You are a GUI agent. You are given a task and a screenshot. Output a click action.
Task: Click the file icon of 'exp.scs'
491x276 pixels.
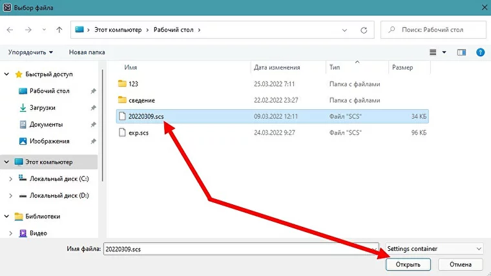pos(122,133)
